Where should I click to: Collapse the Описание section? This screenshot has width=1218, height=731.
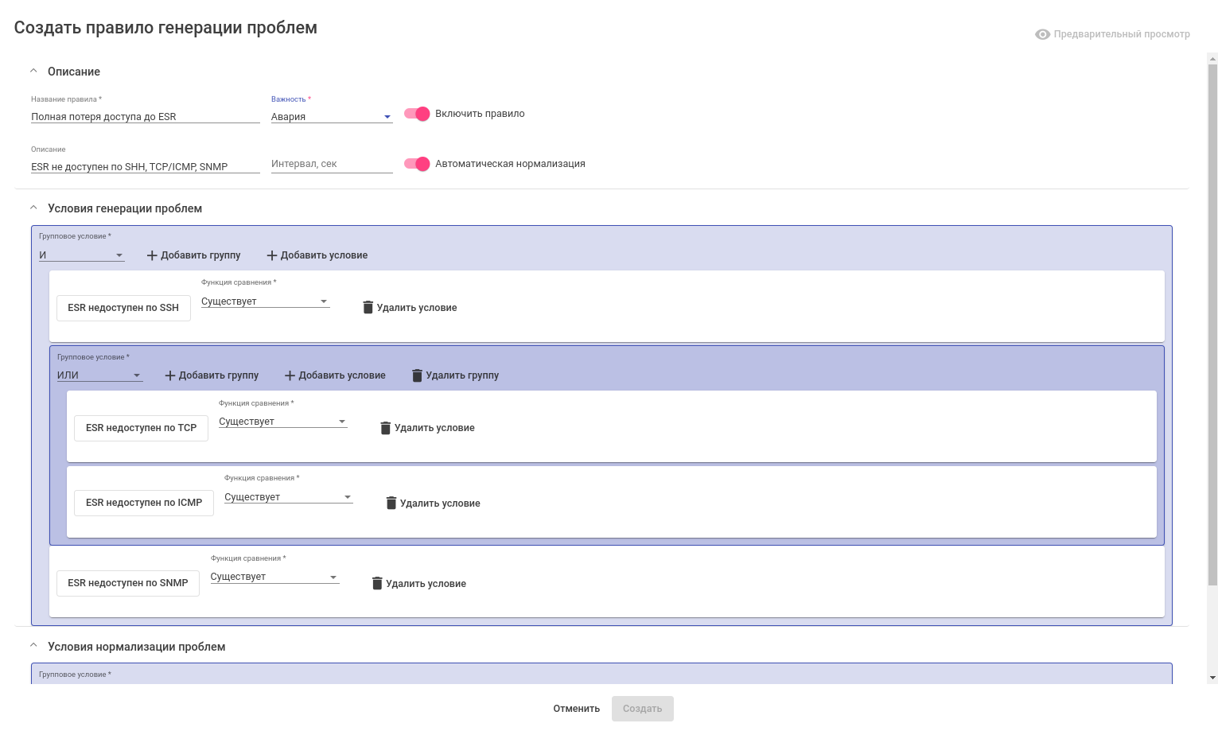33,72
